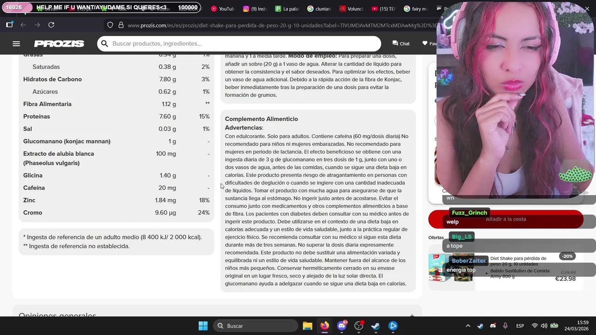This screenshot has height=335, width=596.
Task: Click the -20% discount badge
Action: pos(567,256)
